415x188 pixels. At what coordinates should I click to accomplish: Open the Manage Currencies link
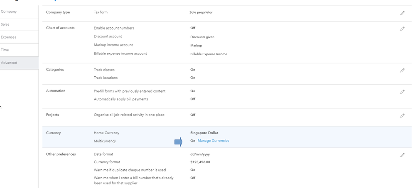[x=213, y=141]
